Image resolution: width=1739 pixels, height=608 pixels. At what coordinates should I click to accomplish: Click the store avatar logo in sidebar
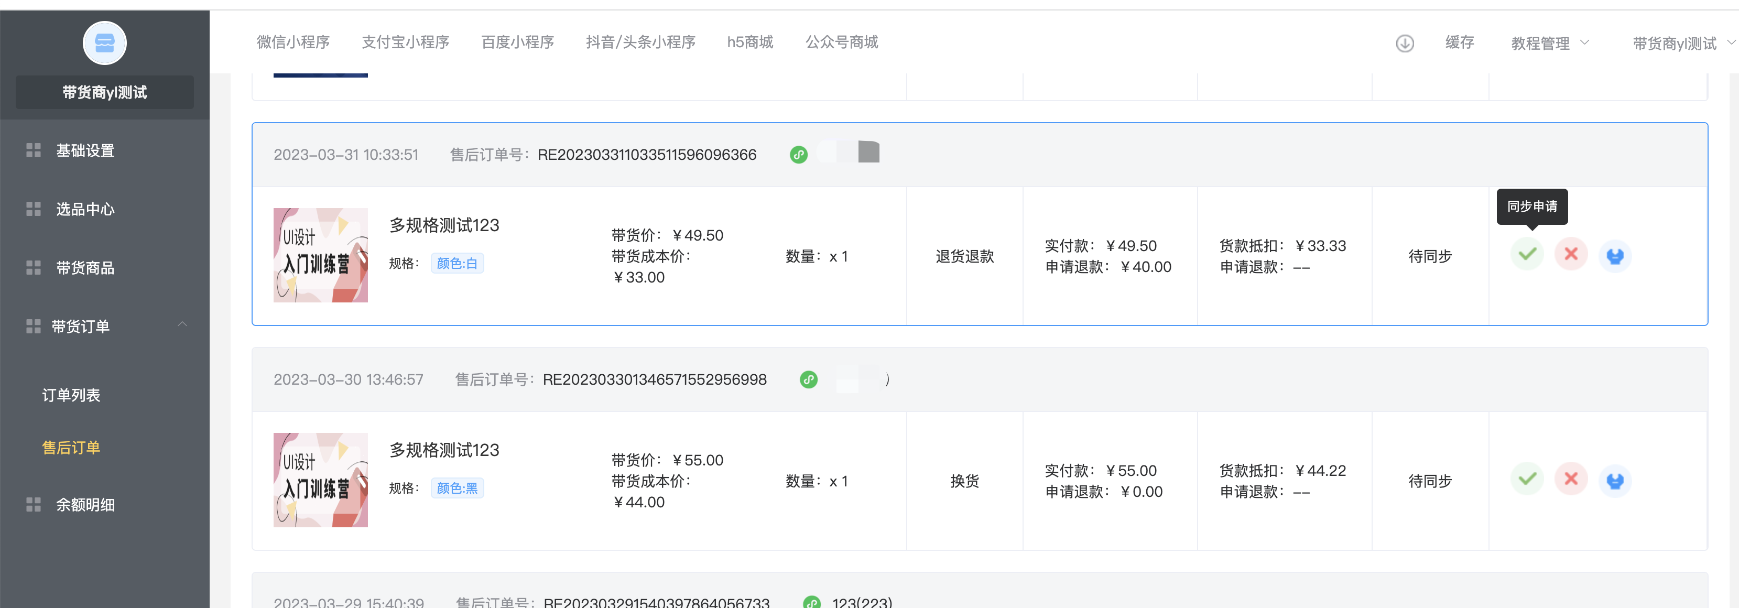[105, 43]
